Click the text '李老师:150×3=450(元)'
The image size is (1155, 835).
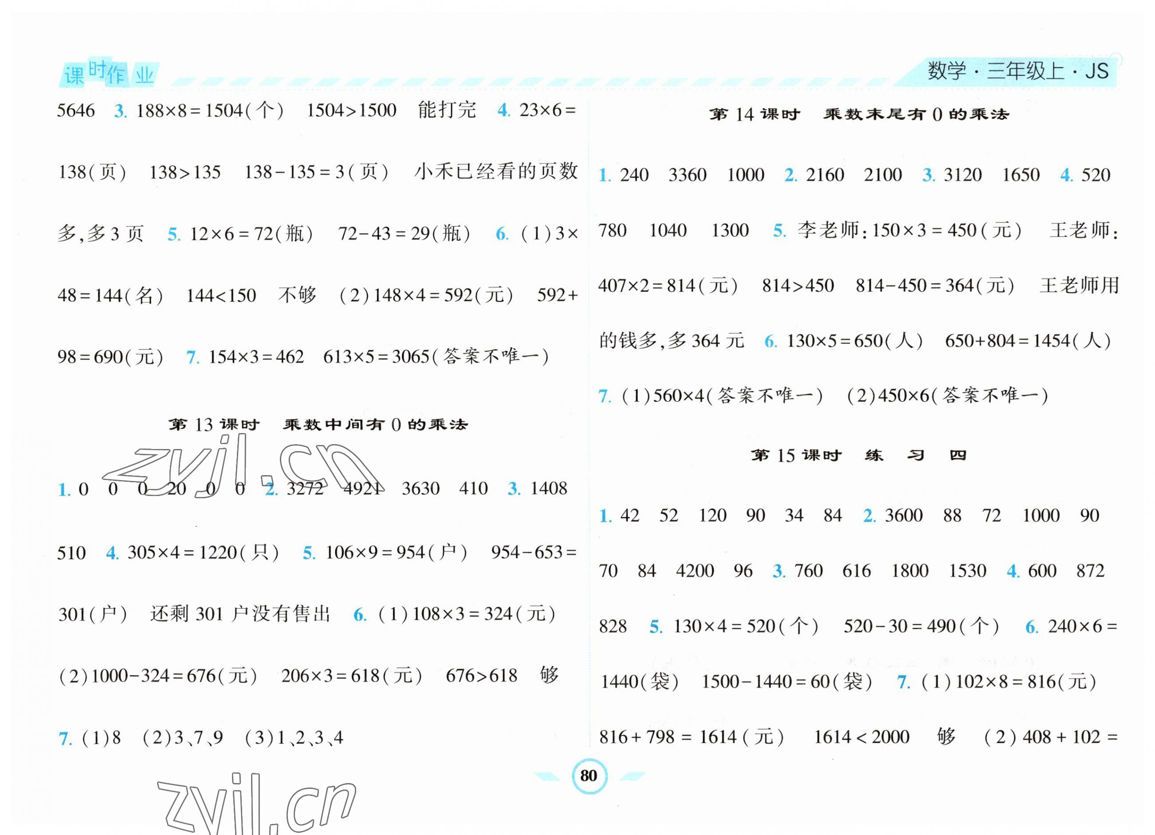click(x=910, y=230)
